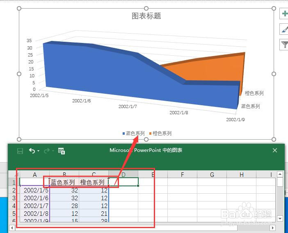Select row 4 header
288x233 pixels.
point(14,206)
